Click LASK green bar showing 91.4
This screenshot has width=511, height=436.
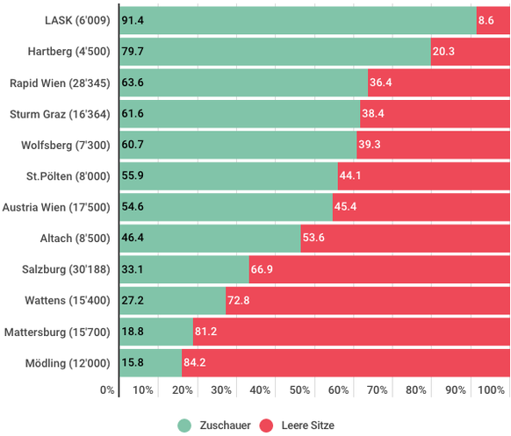point(299,20)
